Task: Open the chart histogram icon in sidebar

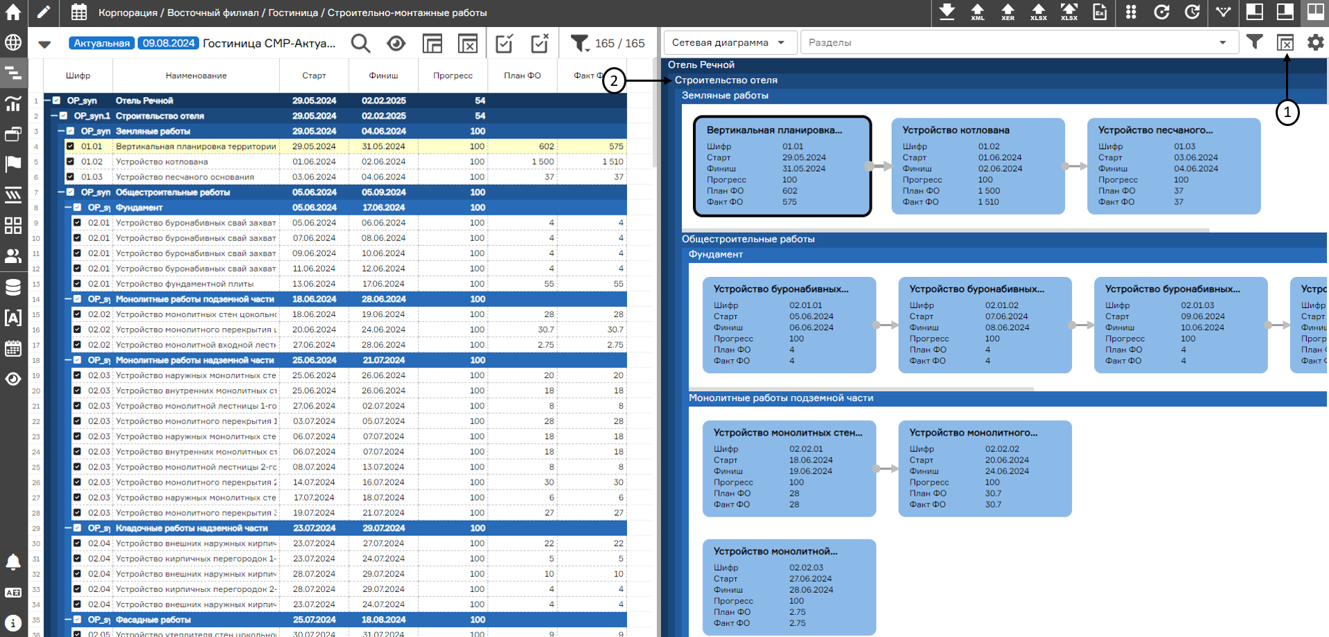Action: click(x=13, y=103)
